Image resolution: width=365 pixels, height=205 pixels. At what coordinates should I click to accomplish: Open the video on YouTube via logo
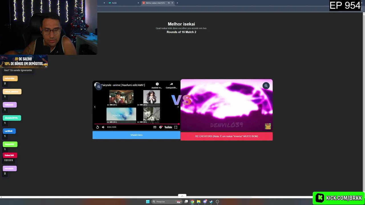pos(168,127)
